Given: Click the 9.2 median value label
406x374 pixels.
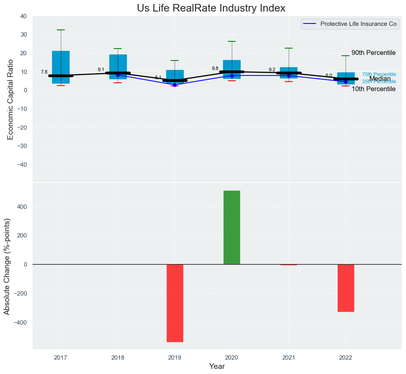Looking at the screenshot, I should pyautogui.click(x=272, y=70).
